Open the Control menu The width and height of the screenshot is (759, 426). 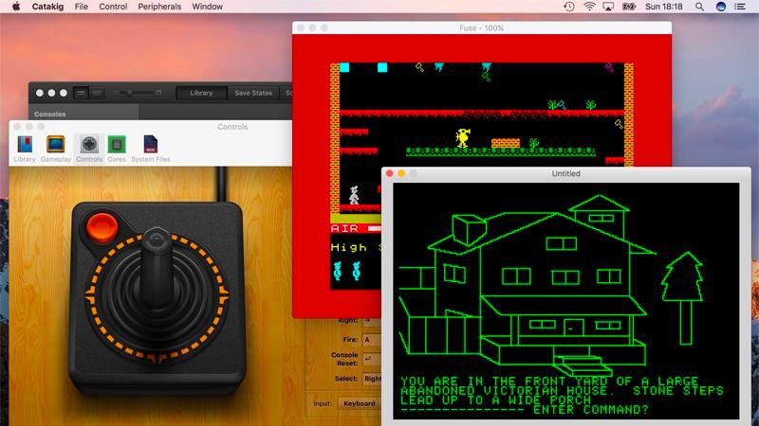(113, 7)
